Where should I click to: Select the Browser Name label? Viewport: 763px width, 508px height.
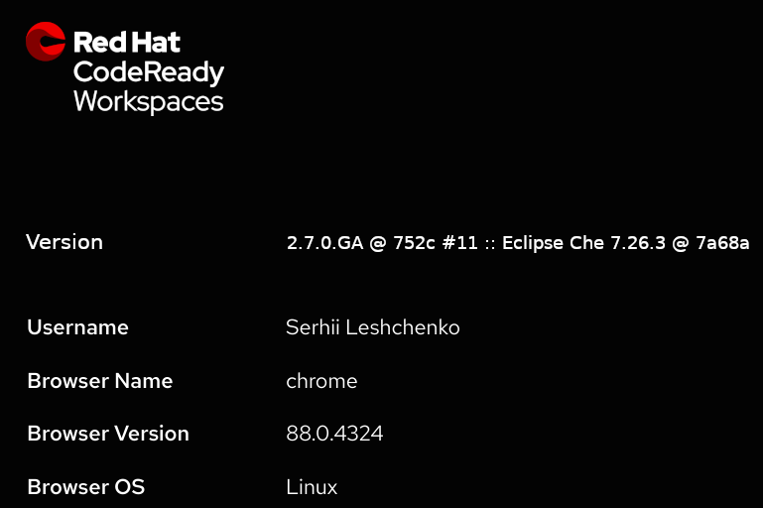point(99,381)
